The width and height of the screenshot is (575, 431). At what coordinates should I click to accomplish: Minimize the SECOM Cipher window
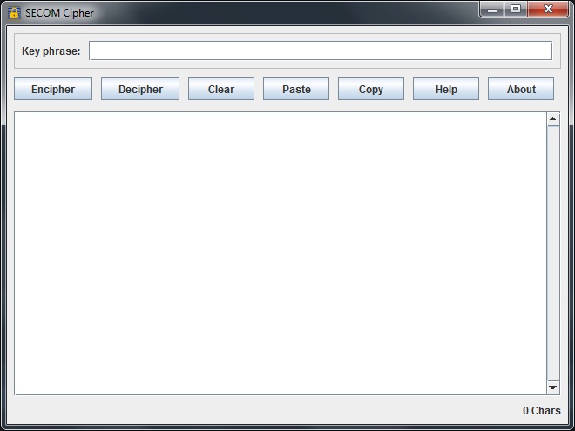coord(492,10)
